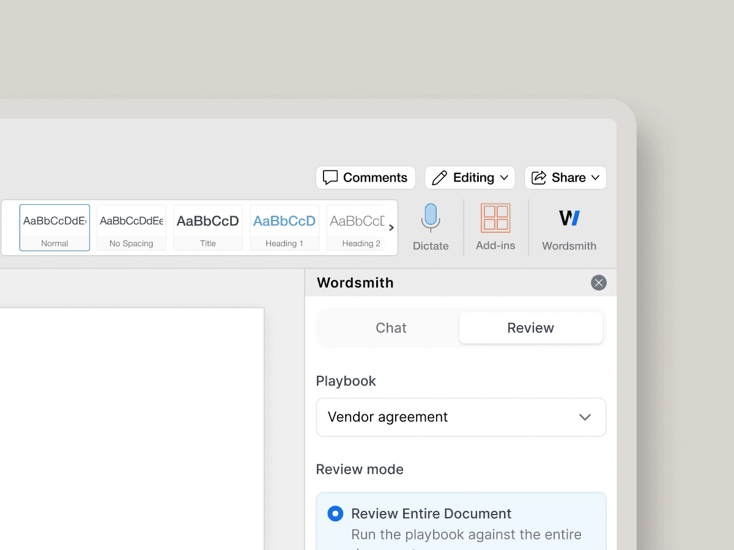The image size is (734, 550).
Task: Apply the No Spacing style
Action: (x=132, y=227)
